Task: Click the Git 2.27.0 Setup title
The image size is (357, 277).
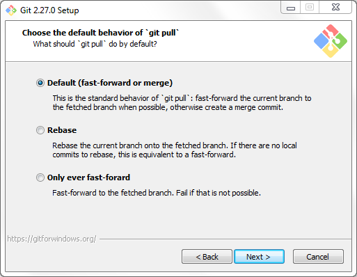Action: click(x=49, y=10)
